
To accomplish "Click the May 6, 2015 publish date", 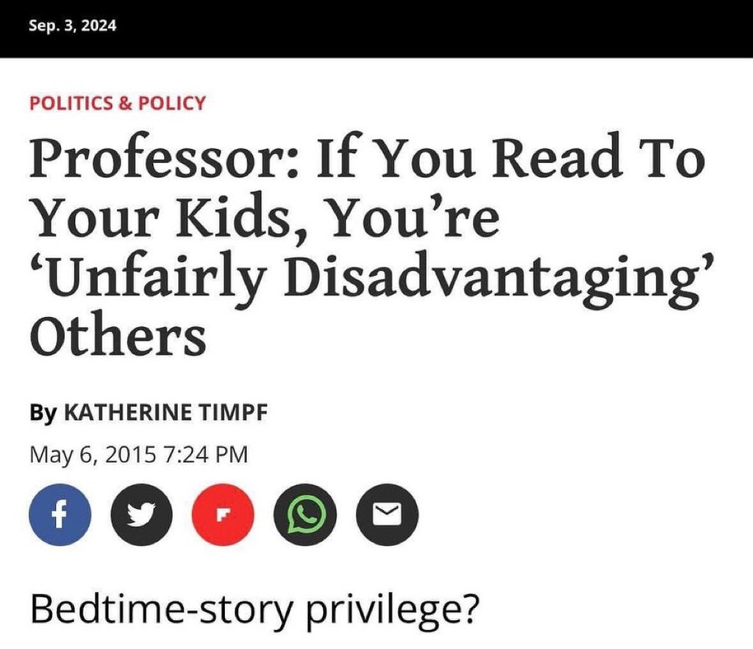I will [93, 455].
